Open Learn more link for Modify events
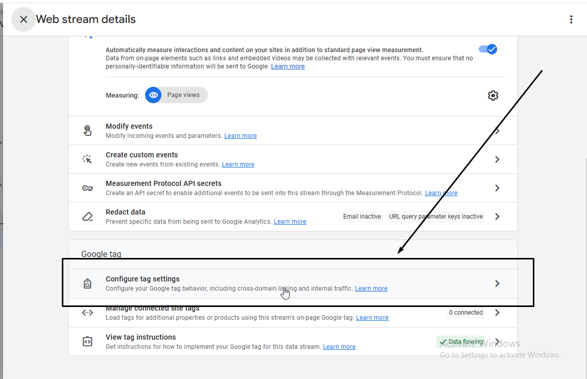The height and width of the screenshot is (379, 587). (x=240, y=136)
